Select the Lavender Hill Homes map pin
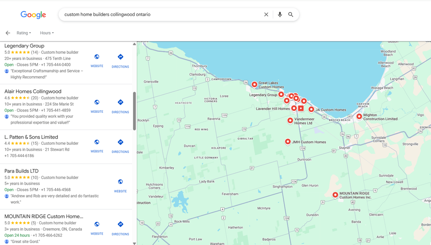431x245 pixels. 294,108
